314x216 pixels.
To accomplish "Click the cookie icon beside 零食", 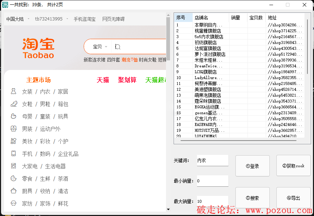I will [14, 179].
